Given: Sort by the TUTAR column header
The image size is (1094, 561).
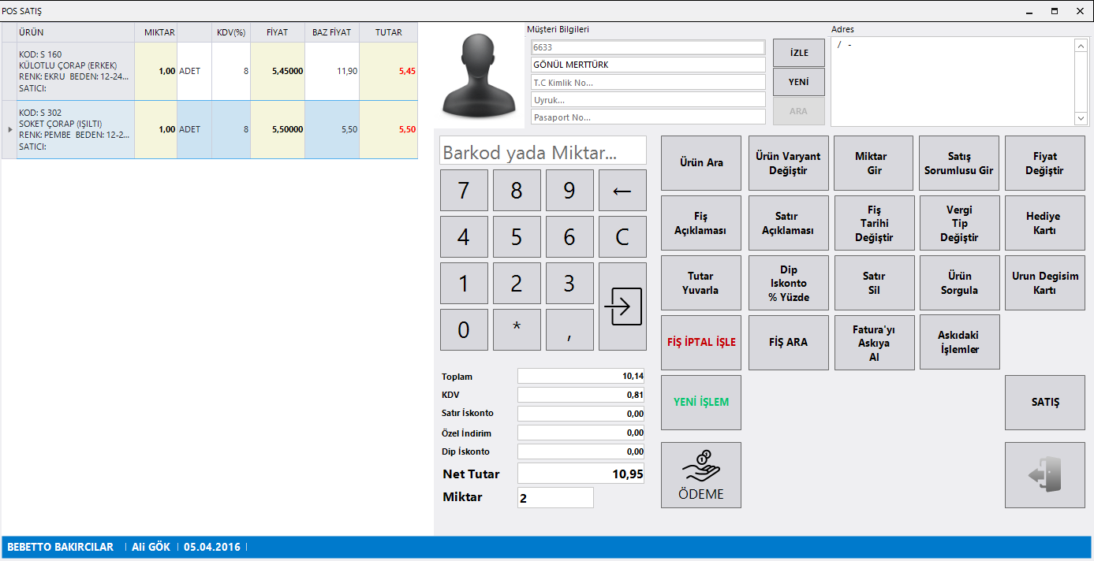Looking at the screenshot, I should tap(388, 32).
